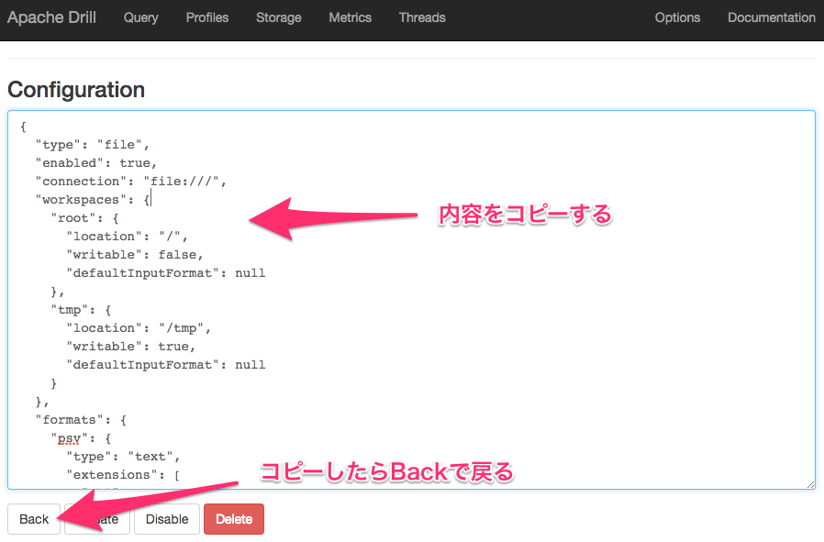
Task: Open the Threads page
Action: tap(422, 17)
